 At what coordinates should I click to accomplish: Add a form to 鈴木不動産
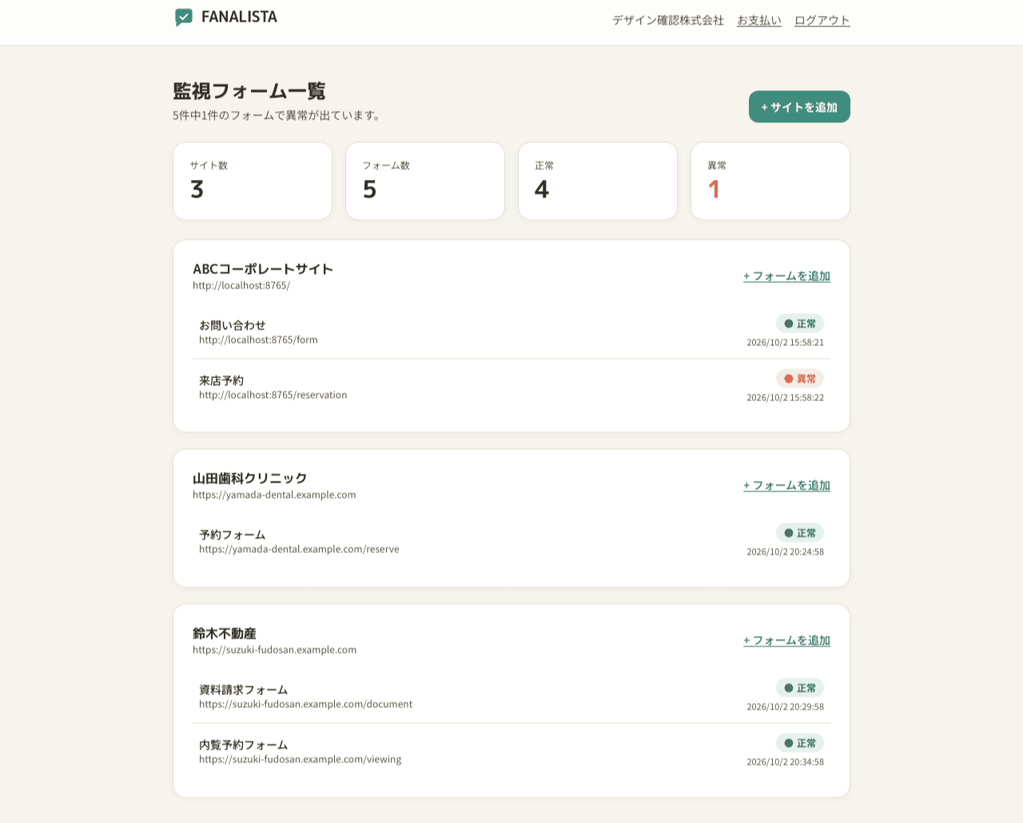786,640
